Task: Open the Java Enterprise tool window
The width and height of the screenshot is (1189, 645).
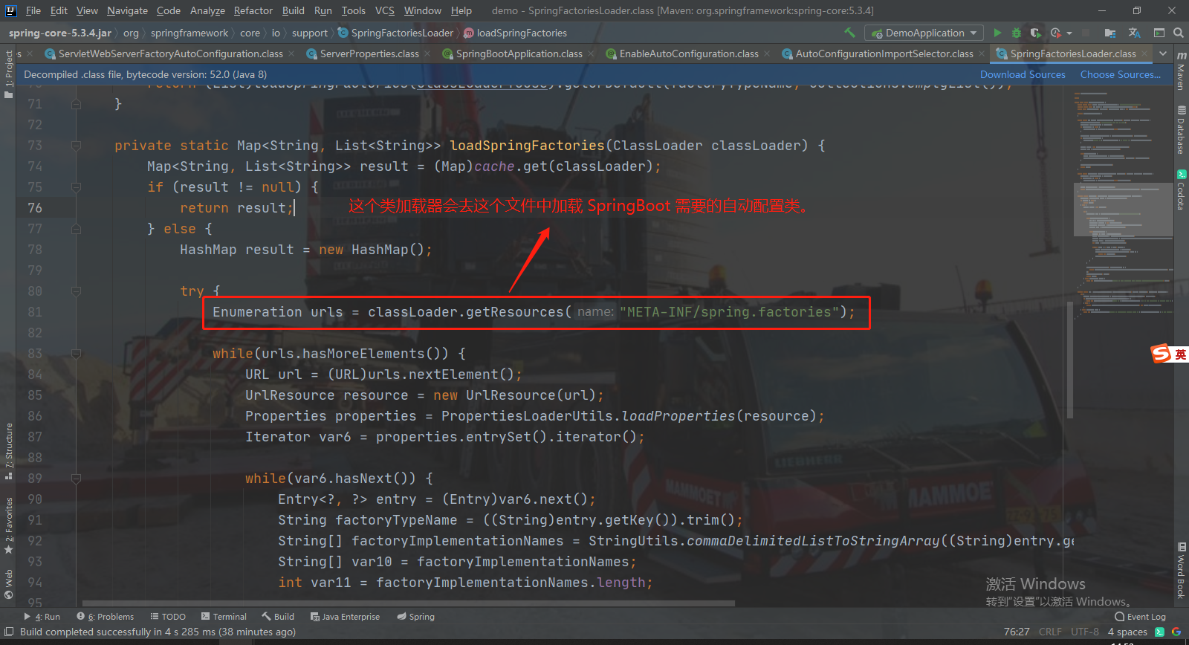Action: tap(345, 617)
